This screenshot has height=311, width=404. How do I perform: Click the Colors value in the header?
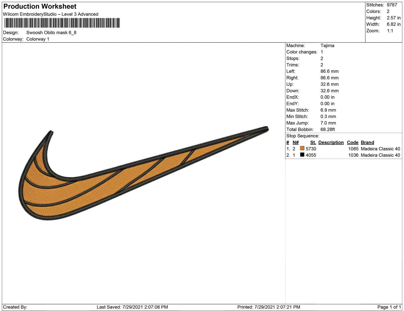(x=388, y=11)
